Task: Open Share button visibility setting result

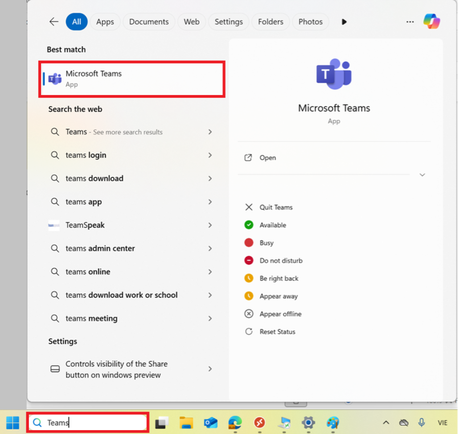Action: coord(132,369)
